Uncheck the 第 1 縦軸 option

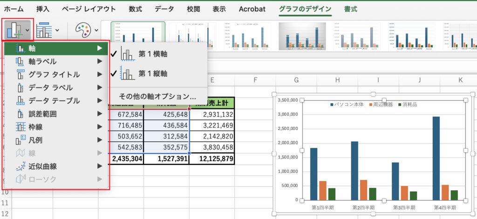[x=115, y=73]
